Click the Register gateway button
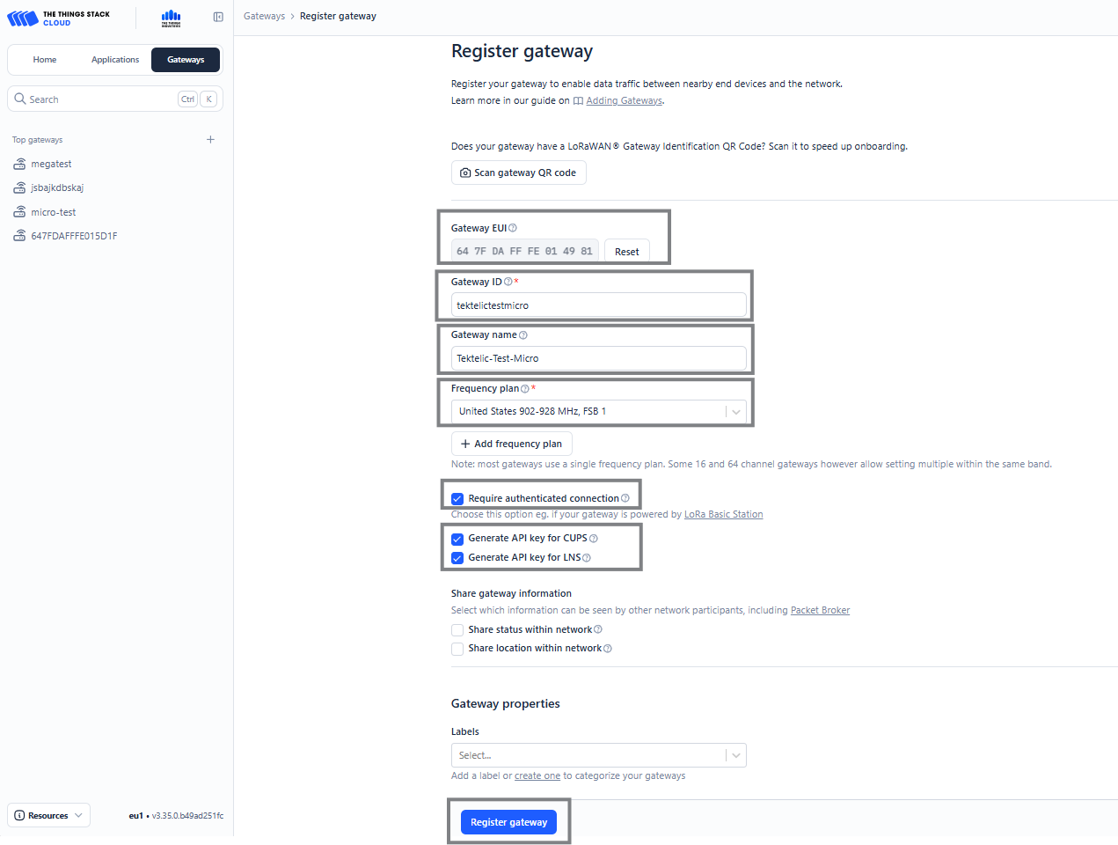 [x=508, y=821]
